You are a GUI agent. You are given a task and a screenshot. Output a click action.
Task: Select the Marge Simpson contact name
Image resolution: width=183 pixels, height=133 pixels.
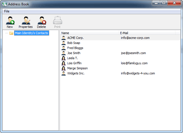(77, 68)
